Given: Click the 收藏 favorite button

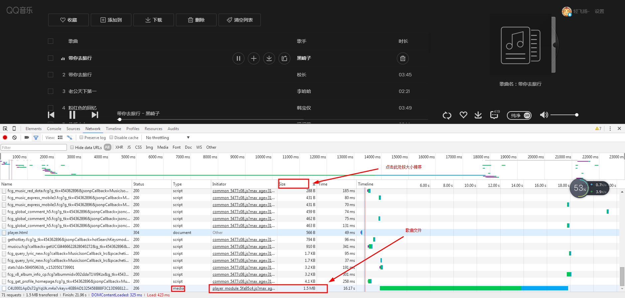Looking at the screenshot, I should point(69,20).
